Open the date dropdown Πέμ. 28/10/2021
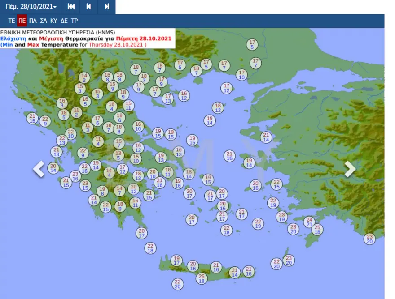The height and width of the screenshot is (299, 395). click(x=31, y=7)
